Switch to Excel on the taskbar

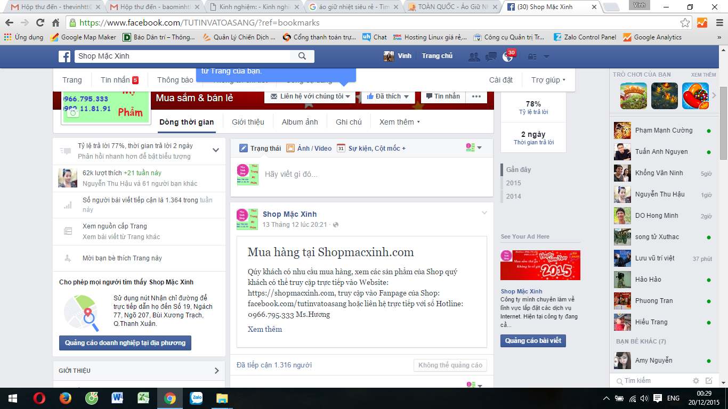tap(144, 398)
